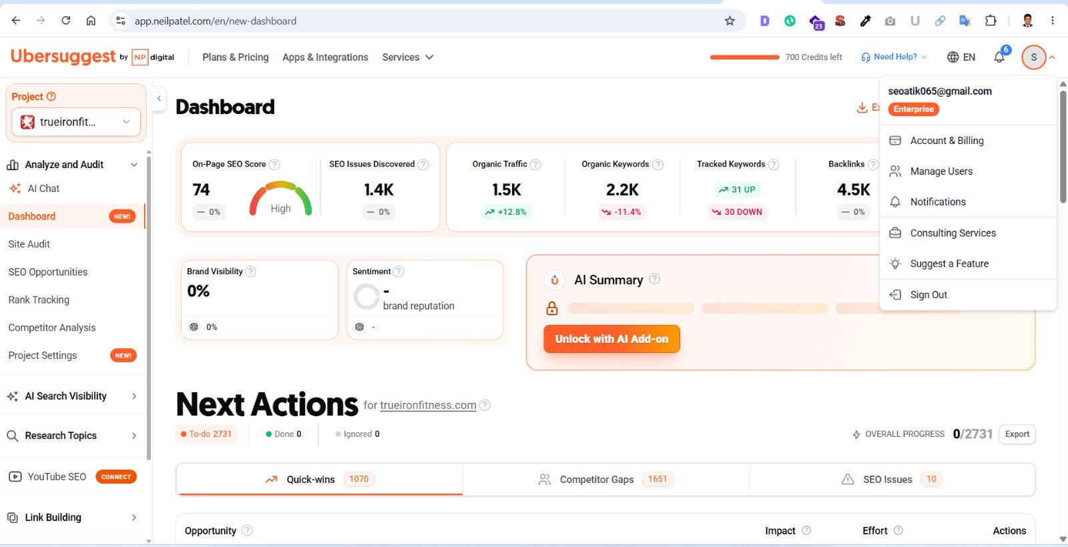The width and height of the screenshot is (1068, 547).
Task: Switch to the SEO Issues tab
Action: click(x=892, y=479)
